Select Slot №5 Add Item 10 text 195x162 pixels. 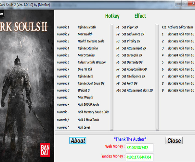[181, 62]
